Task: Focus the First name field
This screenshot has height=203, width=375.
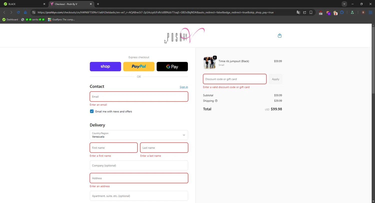Action: pos(113,148)
